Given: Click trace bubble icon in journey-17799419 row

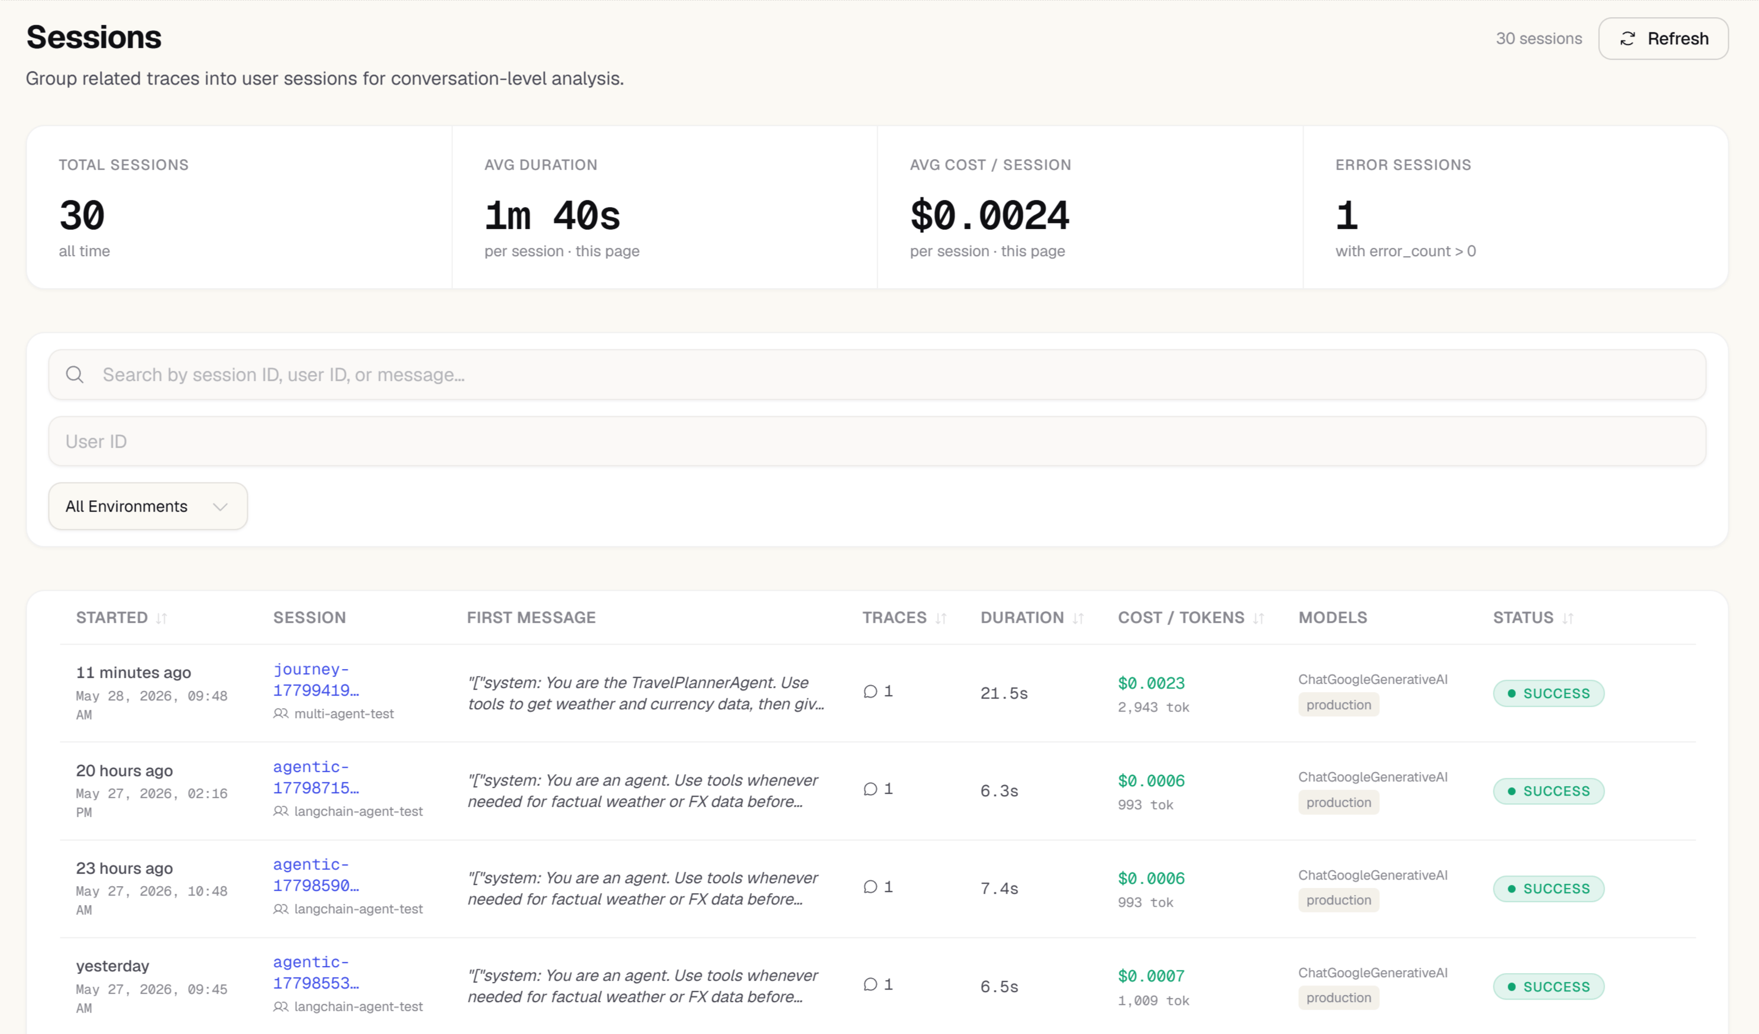Looking at the screenshot, I should 871,691.
